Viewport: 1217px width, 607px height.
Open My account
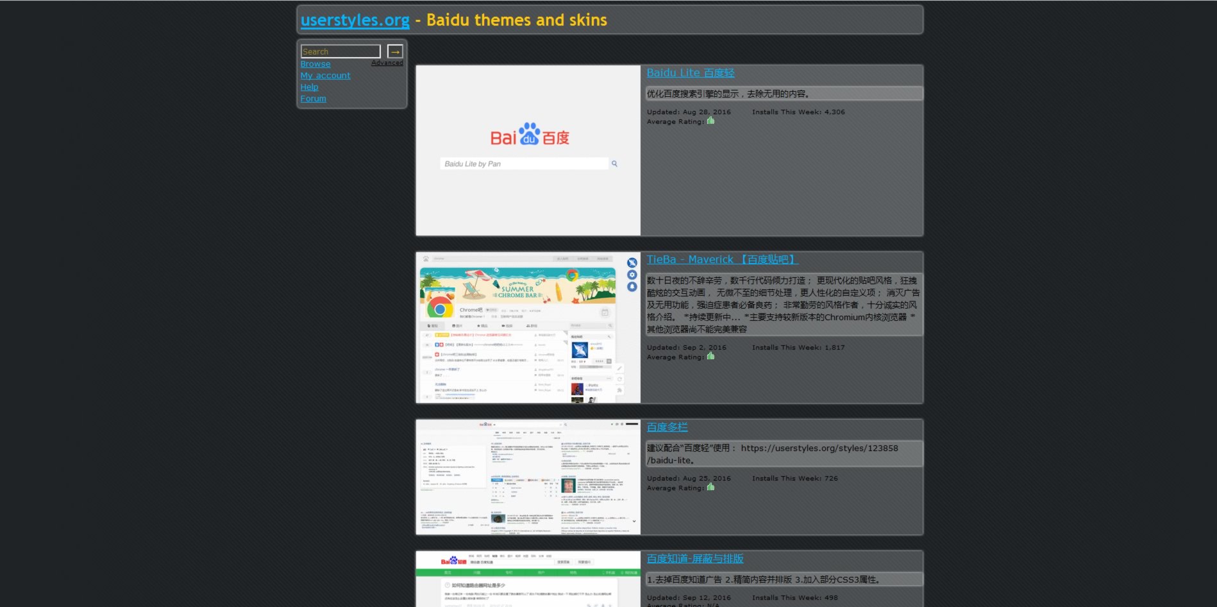325,75
